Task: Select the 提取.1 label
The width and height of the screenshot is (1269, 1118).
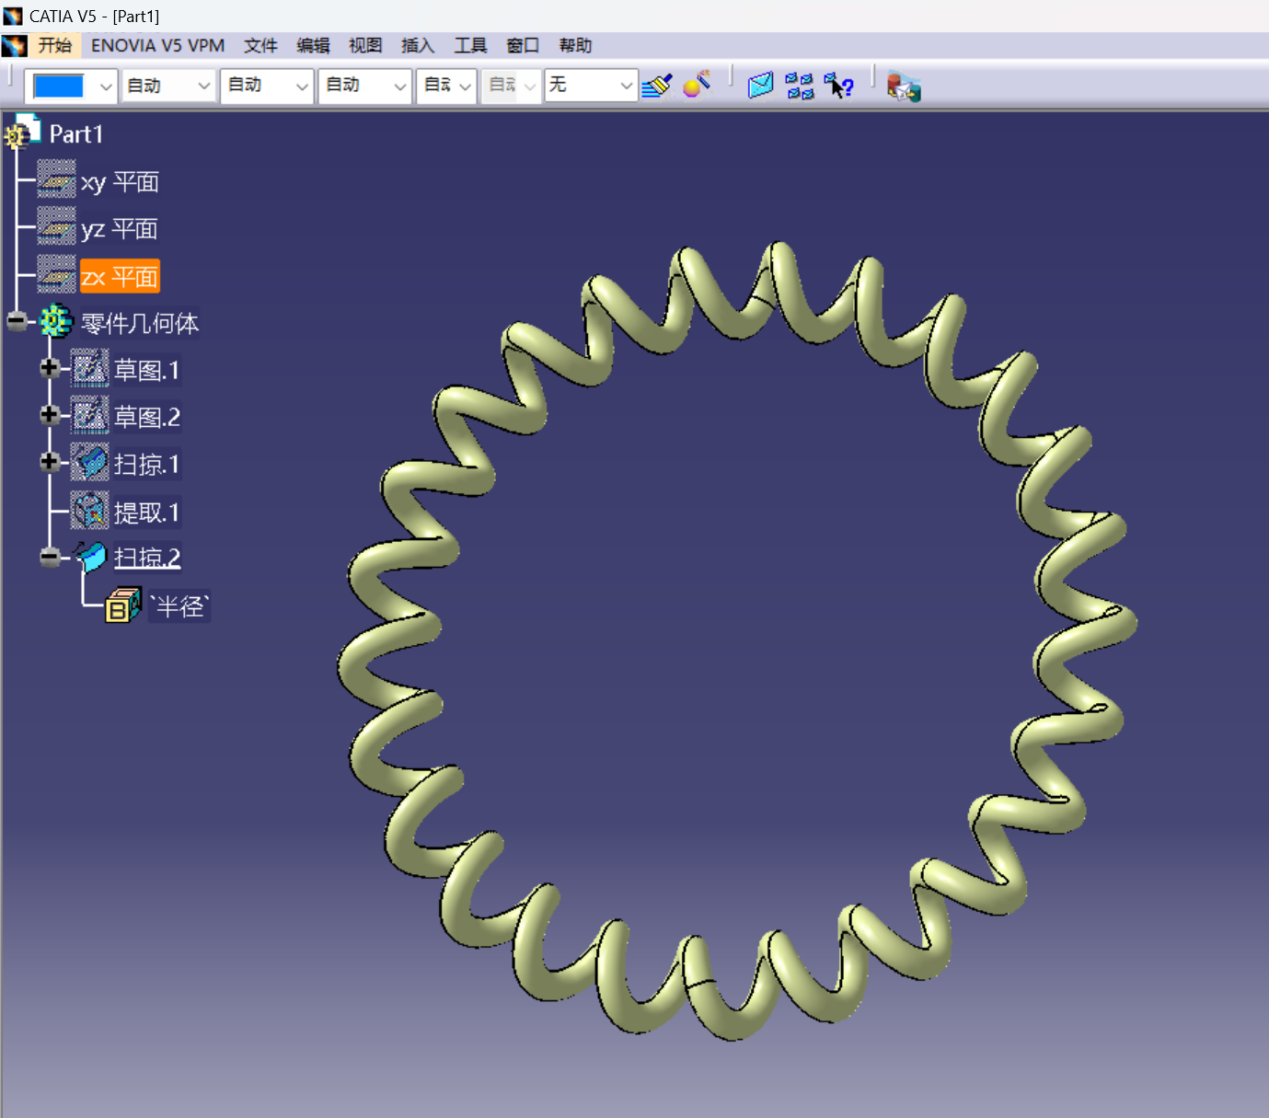Action: click(x=146, y=513)
